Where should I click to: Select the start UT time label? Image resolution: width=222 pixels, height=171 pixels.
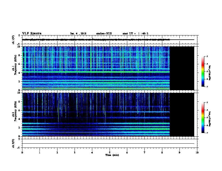(135, 34)
